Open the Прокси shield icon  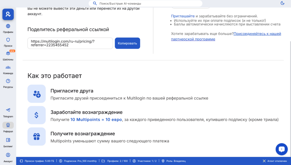[8, 40]
